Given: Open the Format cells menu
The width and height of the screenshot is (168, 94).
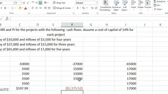Looking at the screenshot, I should [x=148, y=5].
